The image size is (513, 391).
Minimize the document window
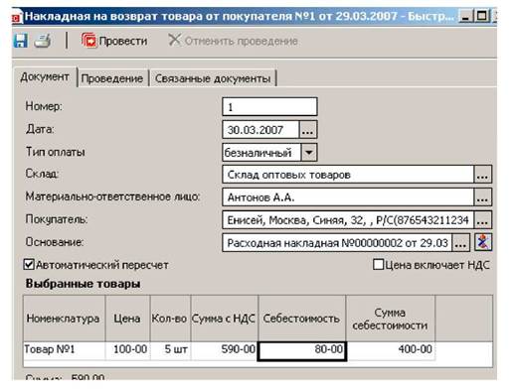pos(466,16)
